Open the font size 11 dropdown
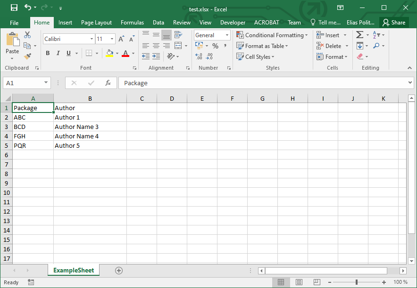Screen dimensions: 417x288 coord(112,39)
